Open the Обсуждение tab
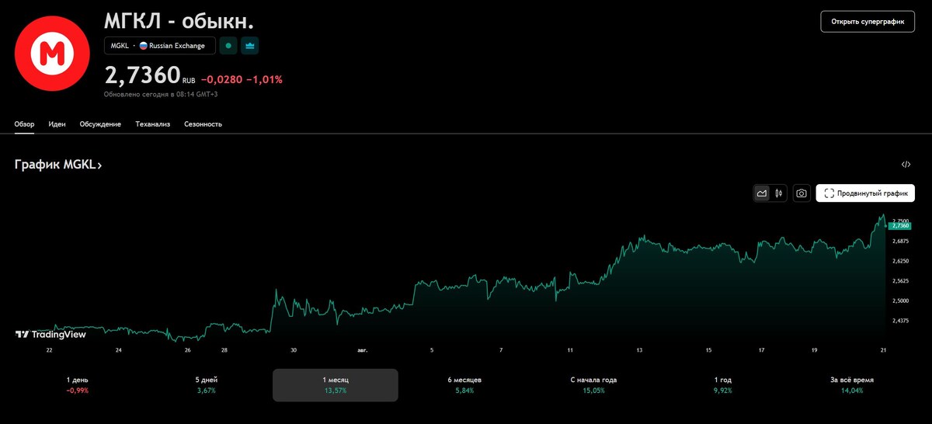932x424 pixels. click(x=100, y=124)
